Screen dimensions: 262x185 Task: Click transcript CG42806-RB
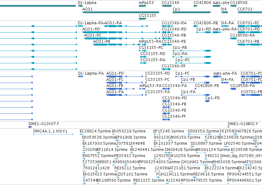[196, 26]
